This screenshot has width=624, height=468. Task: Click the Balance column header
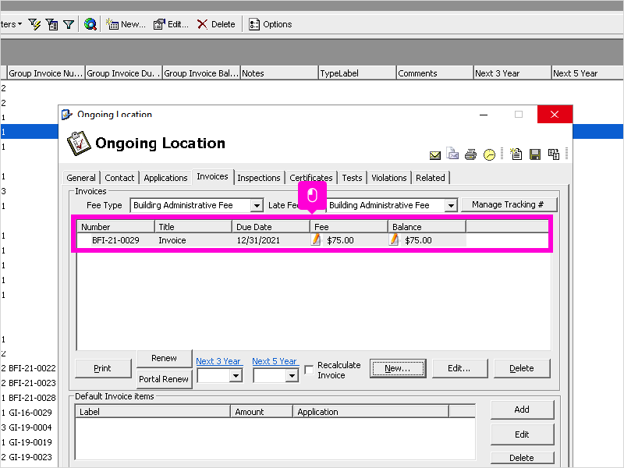click(427, 227)
